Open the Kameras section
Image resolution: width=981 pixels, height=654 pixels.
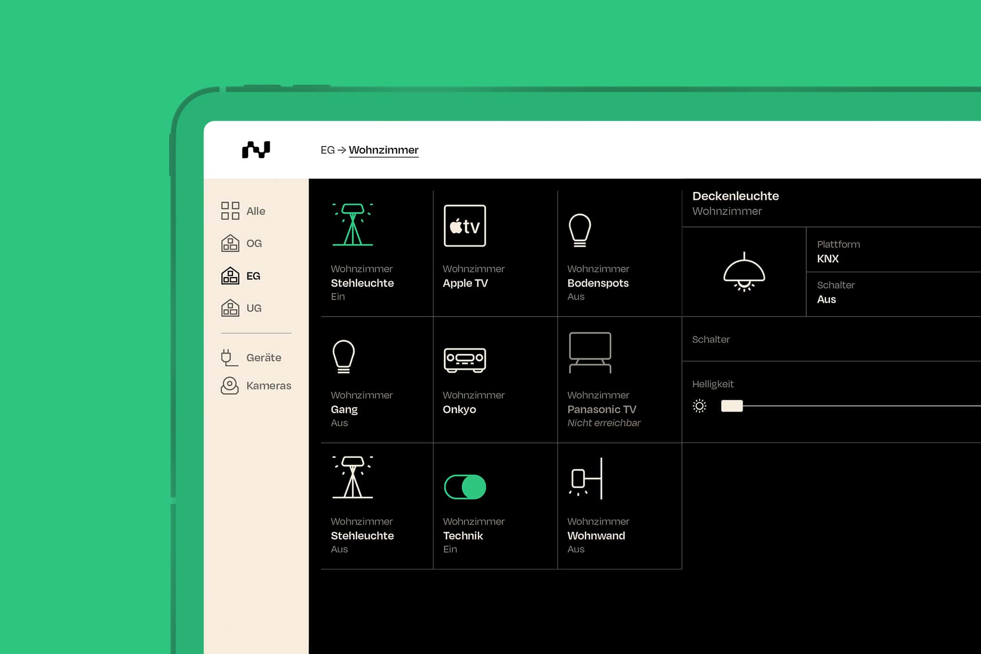coord(256,386)
